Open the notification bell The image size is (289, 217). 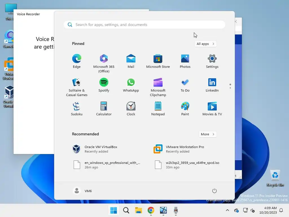click(281, 210)
